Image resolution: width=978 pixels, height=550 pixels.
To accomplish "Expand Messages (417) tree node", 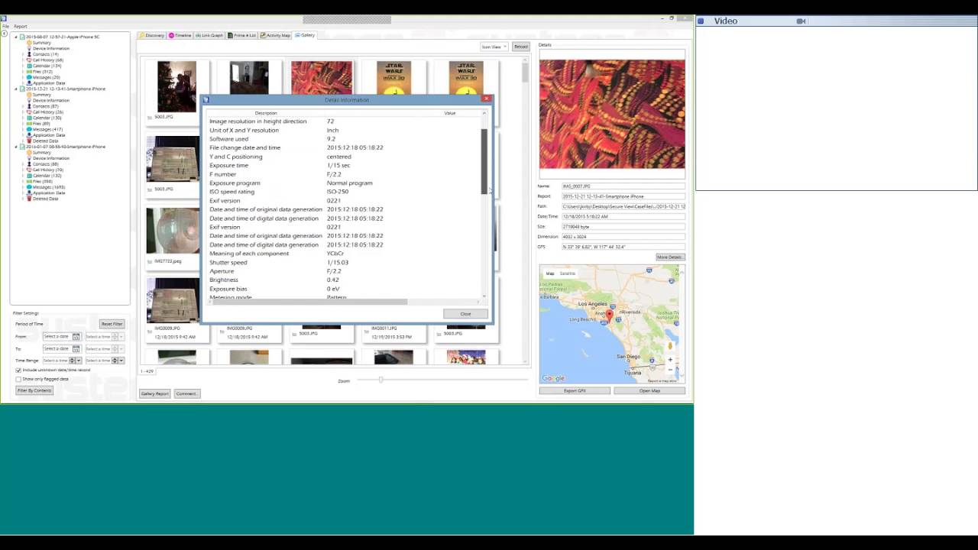I will click(x=23, y=129).
